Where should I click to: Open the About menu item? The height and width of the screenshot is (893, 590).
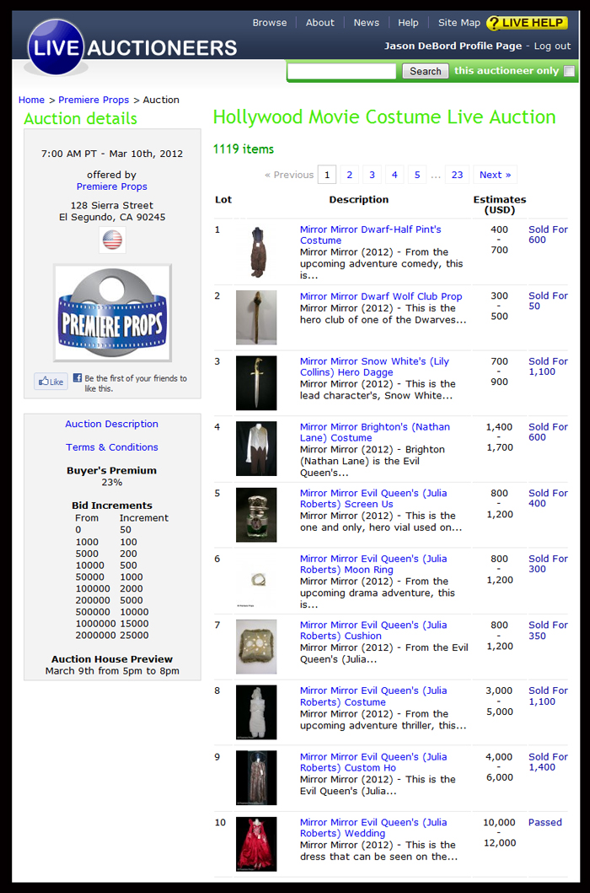click(x=319, y=23)
